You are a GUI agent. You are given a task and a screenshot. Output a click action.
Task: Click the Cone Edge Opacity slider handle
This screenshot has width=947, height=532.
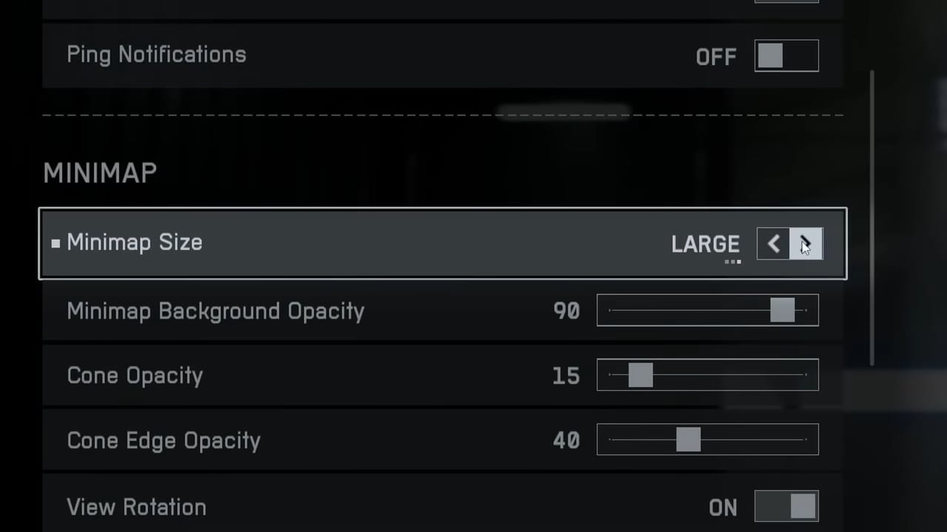click(688, 440)
